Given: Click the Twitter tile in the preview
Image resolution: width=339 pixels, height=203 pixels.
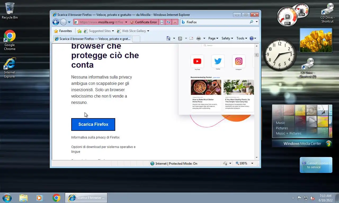Looking at the screenshot, I should (218, 61).
